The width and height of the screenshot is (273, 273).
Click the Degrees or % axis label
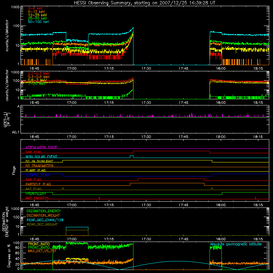click(9, 256)
